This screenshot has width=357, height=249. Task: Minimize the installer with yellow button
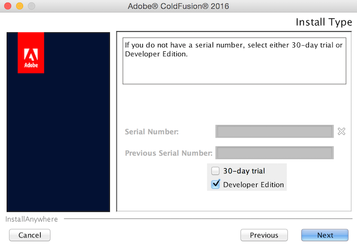[20, 6]
